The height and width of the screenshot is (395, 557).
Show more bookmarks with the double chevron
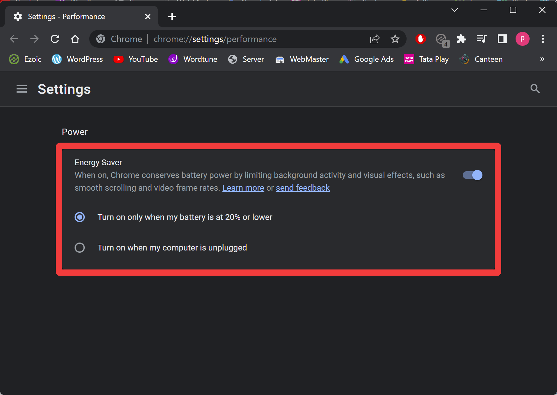tap(542, 59)
